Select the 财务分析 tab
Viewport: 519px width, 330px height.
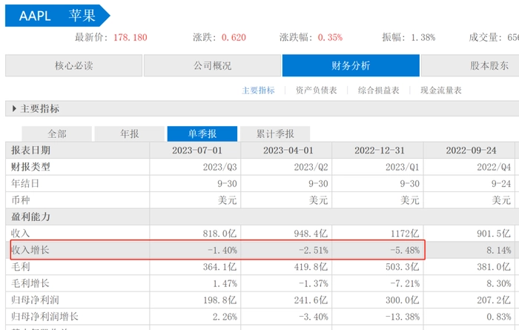click(x=350, y=65)
